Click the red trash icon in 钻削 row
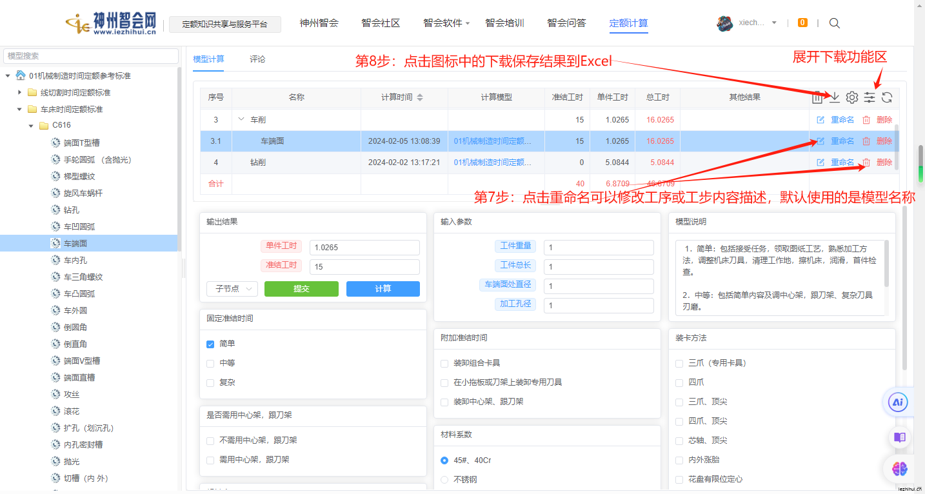 [x=866, y=163]
